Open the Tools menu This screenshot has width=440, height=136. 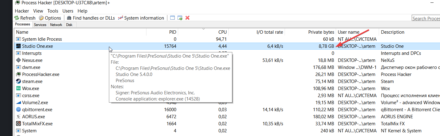click(x=53, y=11)
